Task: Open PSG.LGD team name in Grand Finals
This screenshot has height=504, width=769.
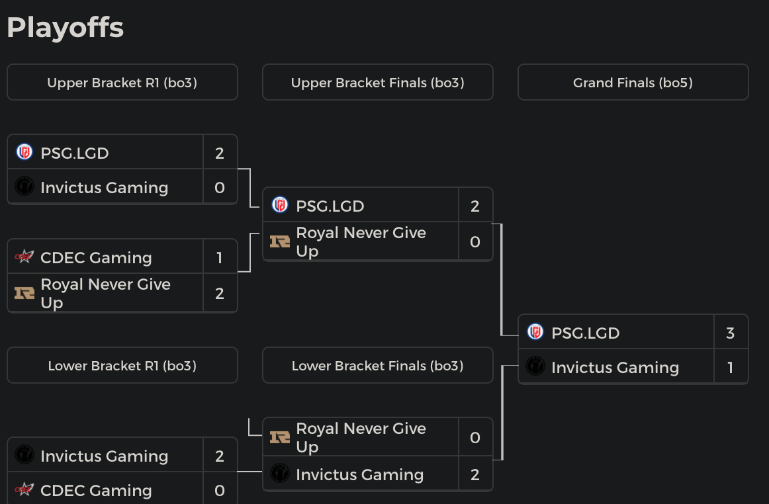Action: click(x=585, y=333)
